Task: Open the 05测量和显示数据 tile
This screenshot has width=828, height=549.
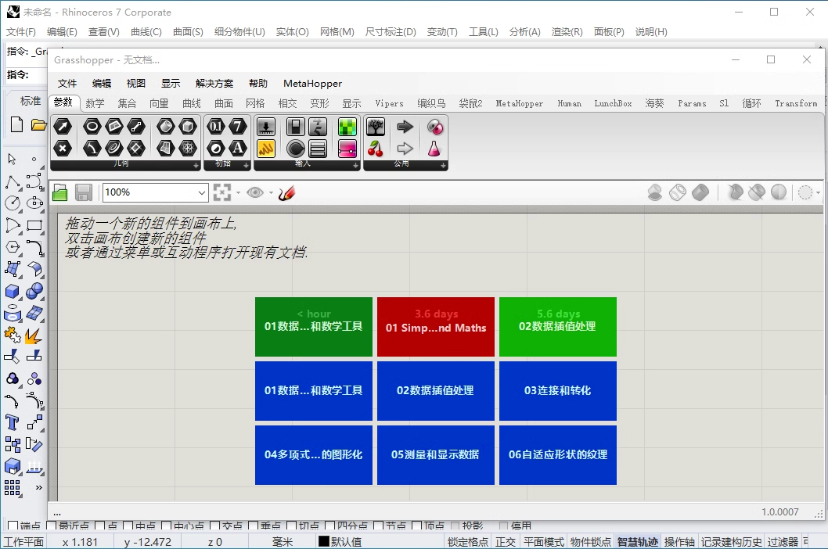Action: point(436,454)
